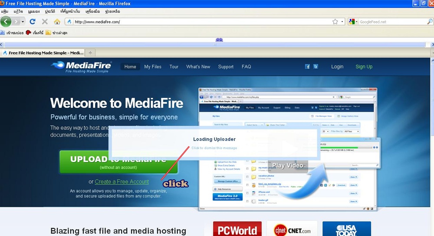The height and width of the screenshot is (236, 434).
Task: Click the URL address field
Action: (x=202, y=22)
